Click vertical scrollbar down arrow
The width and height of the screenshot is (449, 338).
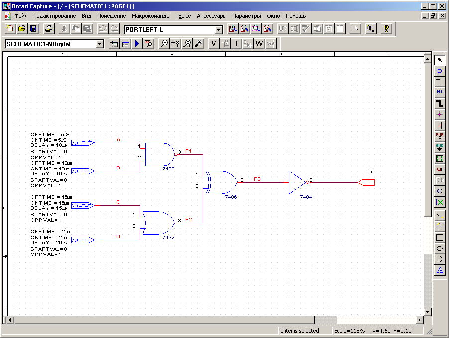pos(427,312)
